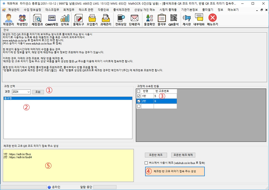Launch the 출제도구 toolbar icon
This screenshot has height=190, width=269.
tap(78, 20)
